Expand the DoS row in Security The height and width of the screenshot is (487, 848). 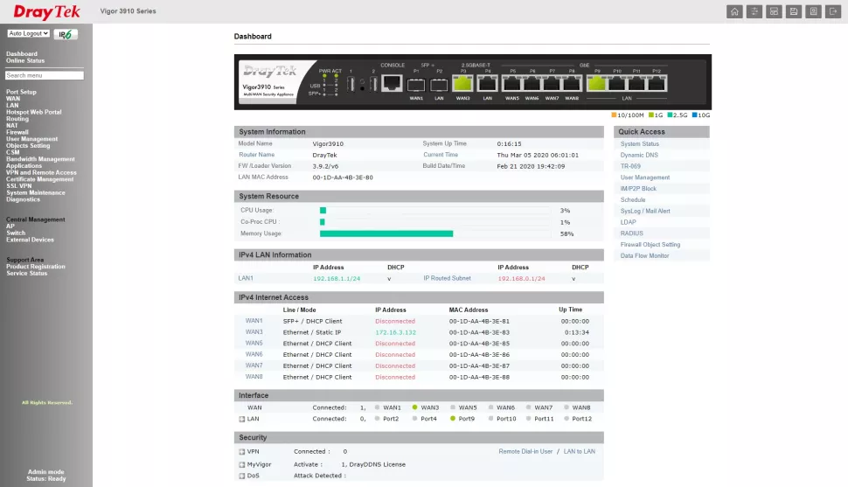(x=242, y=477)
